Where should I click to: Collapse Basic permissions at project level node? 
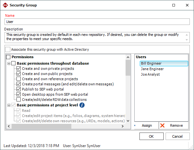8,105
